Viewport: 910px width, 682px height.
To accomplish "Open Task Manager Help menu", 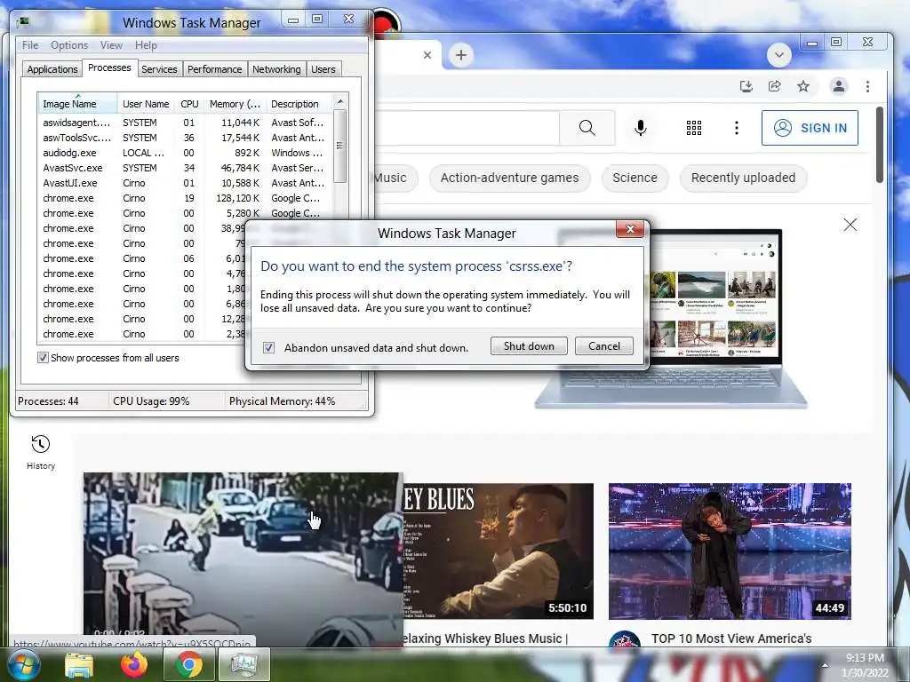I will point(146,45).
